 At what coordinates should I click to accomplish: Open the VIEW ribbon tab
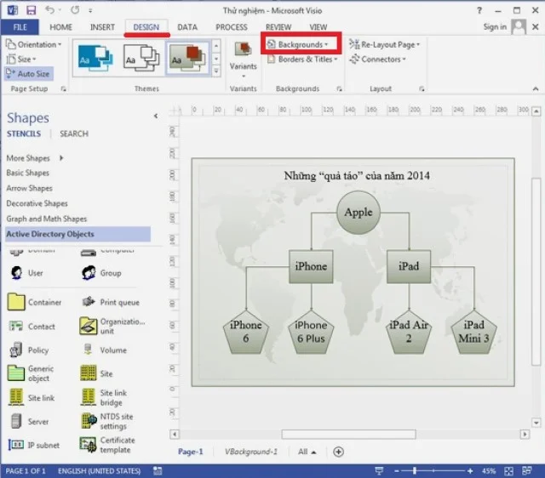(x=318, y=27)
